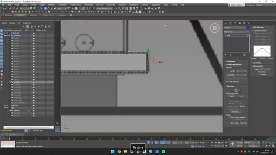Open the ViewCube in viewport corner
This screenshot has height=155, width=276.
coord(214,28)
